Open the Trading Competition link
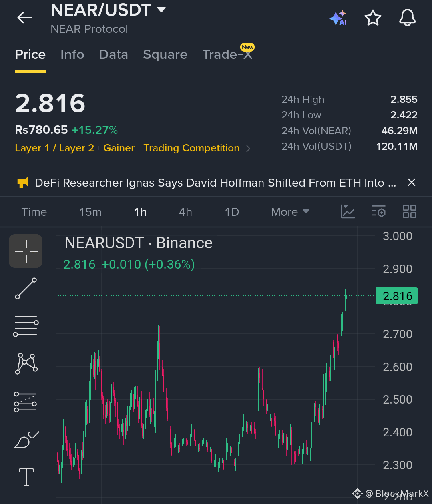Viewport: 432px width, 504px height. coord(191,148)
